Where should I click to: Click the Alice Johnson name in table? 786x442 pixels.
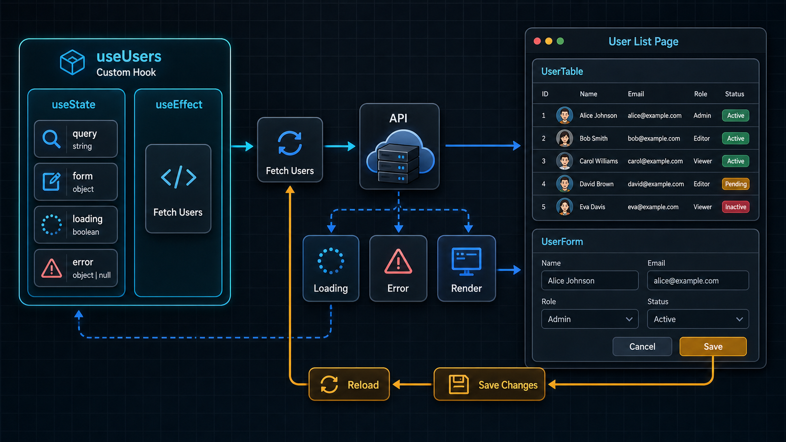pyautogui.click(x=598, y=116)
